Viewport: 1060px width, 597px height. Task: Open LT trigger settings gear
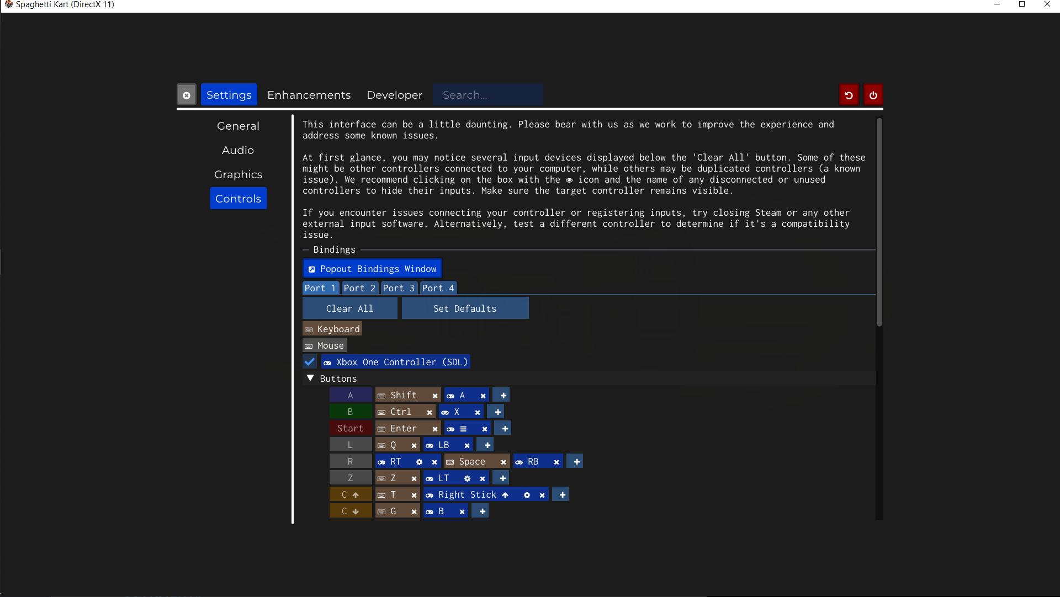point(467,478)
